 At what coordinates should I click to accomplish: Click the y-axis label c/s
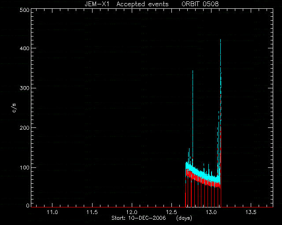click(x=14, y=108)
